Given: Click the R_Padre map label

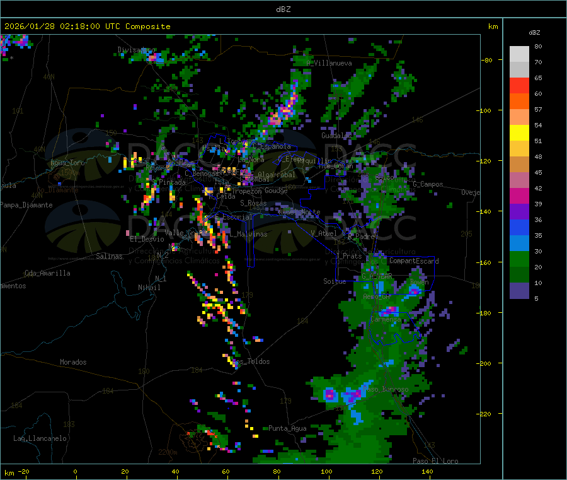Looking at the screenshot, I should [x=361, y=237].
